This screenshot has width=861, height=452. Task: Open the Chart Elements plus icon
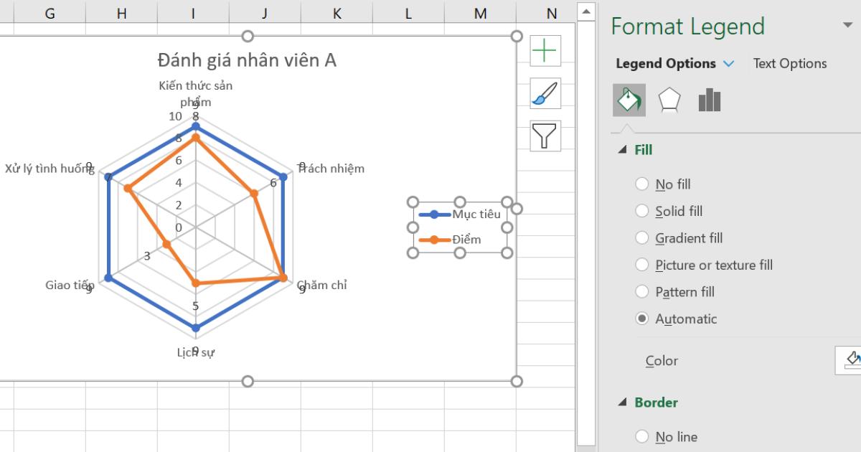coord(545,50)
